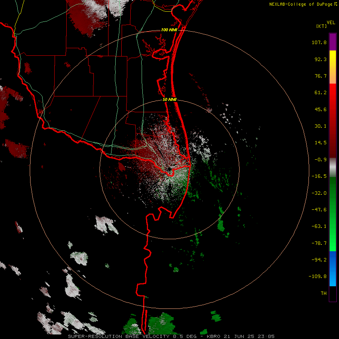Click the KBRO radar site center
Image resolution: width=339 pixels, height=339 pixels.
tap(169, 169)
